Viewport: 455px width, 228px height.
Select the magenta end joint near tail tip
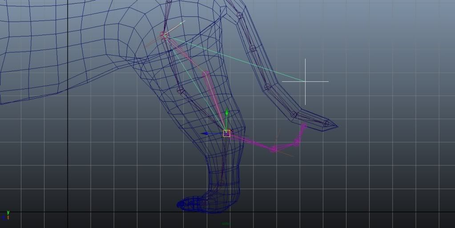point(304,126)
